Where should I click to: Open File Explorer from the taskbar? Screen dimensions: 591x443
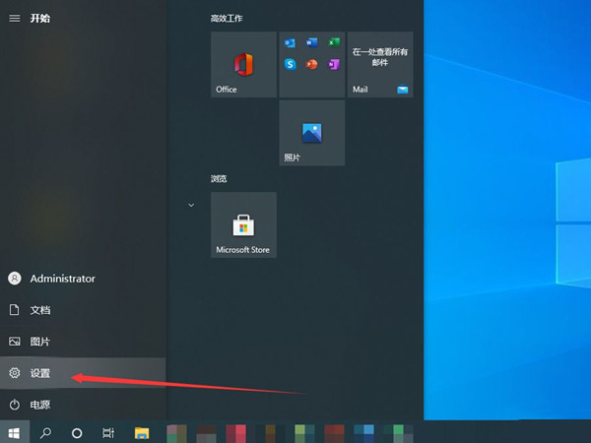click(x=141, y=432)
